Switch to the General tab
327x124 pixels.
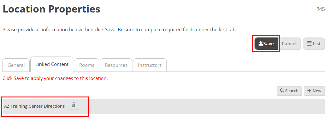16,65
